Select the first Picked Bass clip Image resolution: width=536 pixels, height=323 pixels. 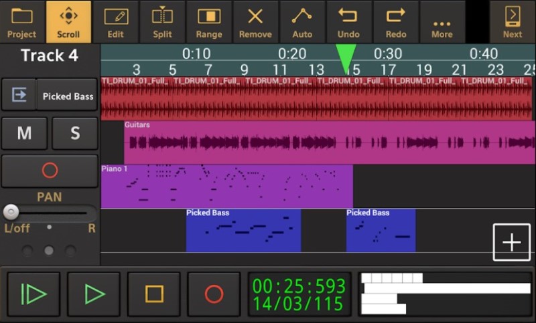pos(243,231)
